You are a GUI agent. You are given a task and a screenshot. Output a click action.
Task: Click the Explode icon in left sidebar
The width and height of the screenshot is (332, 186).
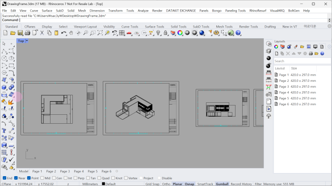(11, 102)
